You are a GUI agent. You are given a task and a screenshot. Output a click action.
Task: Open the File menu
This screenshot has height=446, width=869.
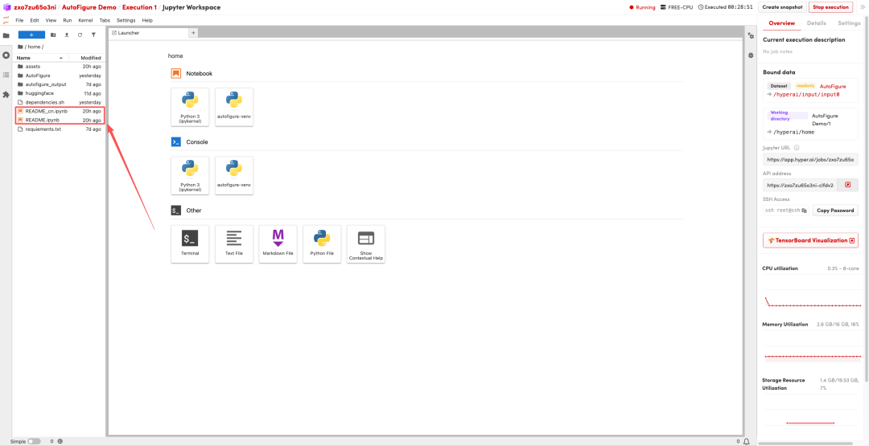[20, 20]
